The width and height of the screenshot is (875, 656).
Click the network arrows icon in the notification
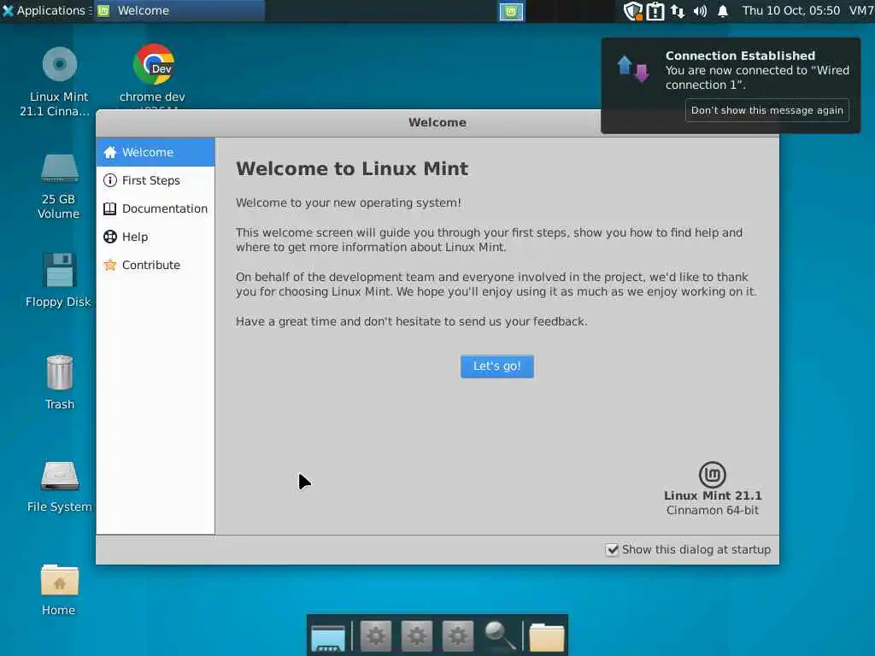633,70
